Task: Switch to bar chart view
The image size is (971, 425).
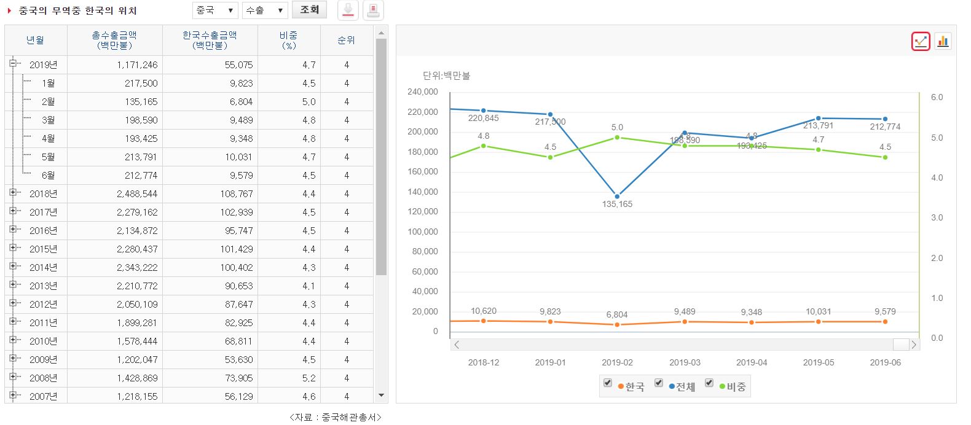Action: [x=943, y=41]
